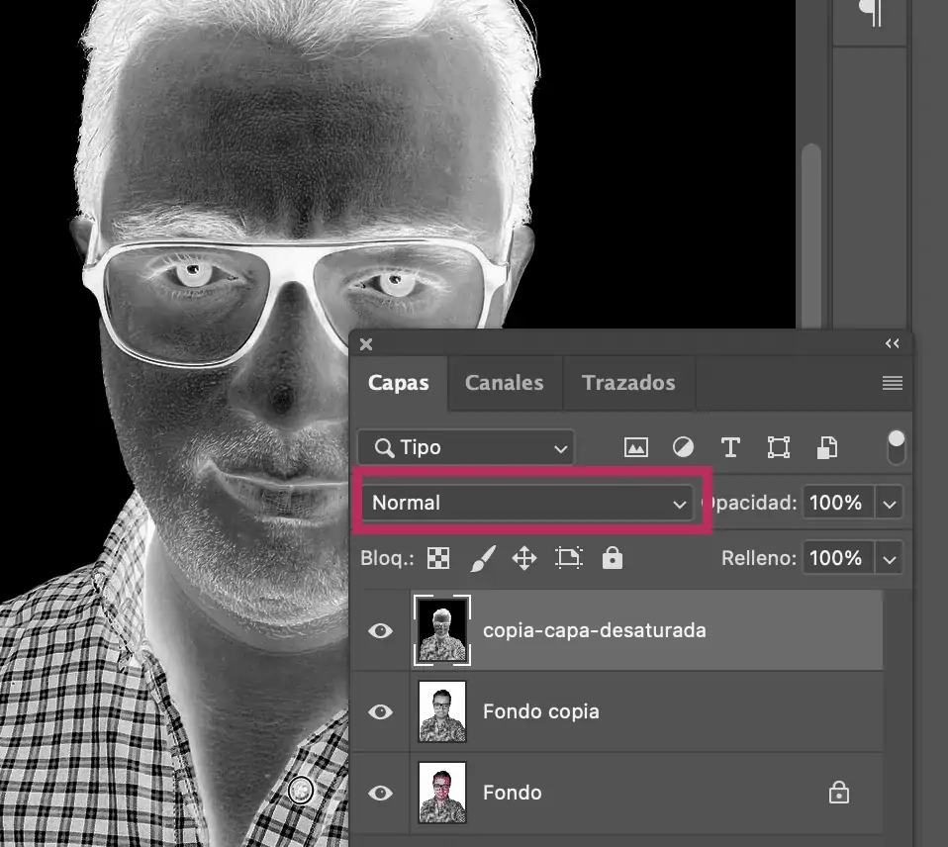Viewport: 948px width, 847px height.
Task: Filter layers by shape layers icon
Action: (778, 447)
